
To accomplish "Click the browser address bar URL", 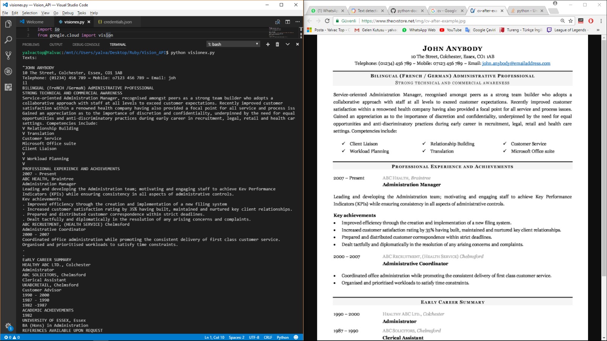I will click(x=414, y=21).
